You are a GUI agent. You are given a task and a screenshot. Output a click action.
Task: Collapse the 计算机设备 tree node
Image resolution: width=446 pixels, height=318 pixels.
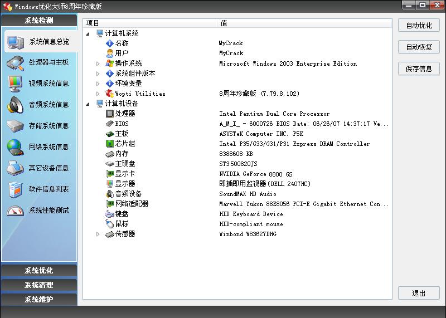88,104
